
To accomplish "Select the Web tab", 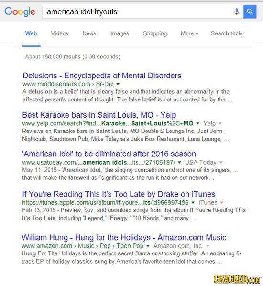I will coord(31,33).
